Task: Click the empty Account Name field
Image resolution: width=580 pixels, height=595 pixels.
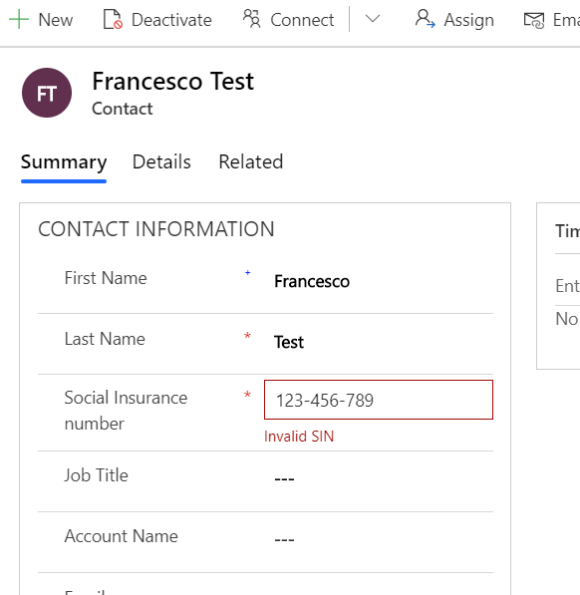Action: point(379,539)
